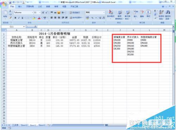Decrease font size with the smaller A icon
The width and height of the screenshot is (176, 130).
[x=46, y=13]
